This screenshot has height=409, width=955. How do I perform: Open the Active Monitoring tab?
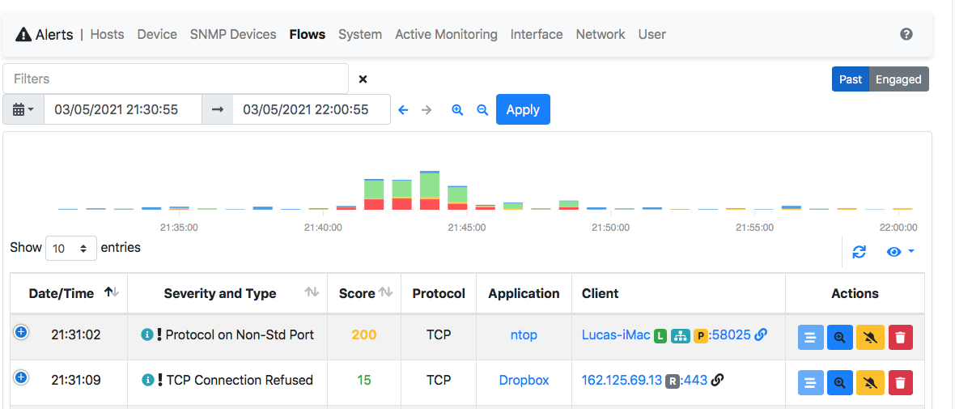(x=447, y=34)
